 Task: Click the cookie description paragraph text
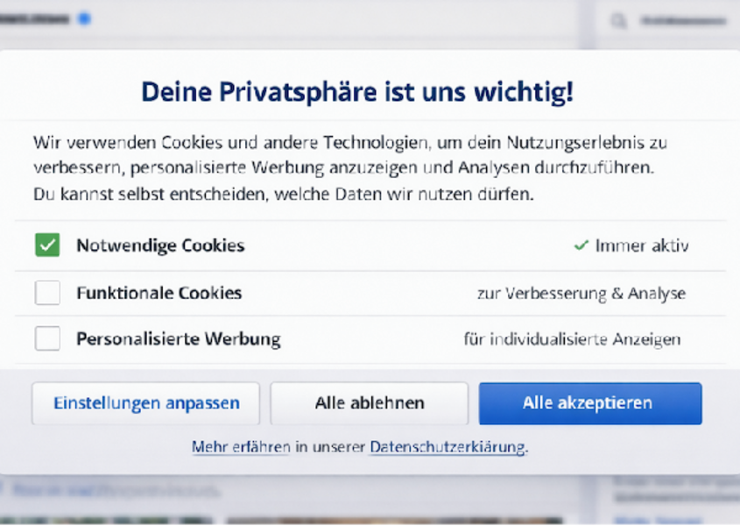click(x=350, y=168)
